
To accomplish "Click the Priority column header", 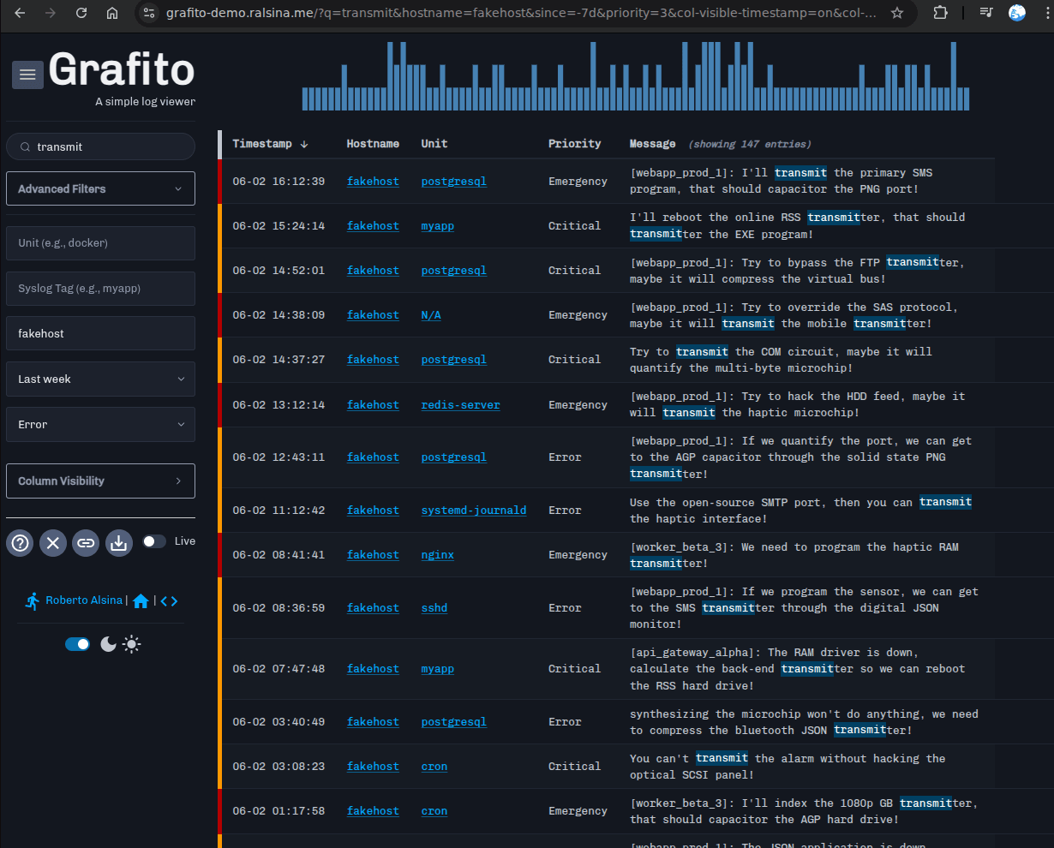I will tap(575, 144).
